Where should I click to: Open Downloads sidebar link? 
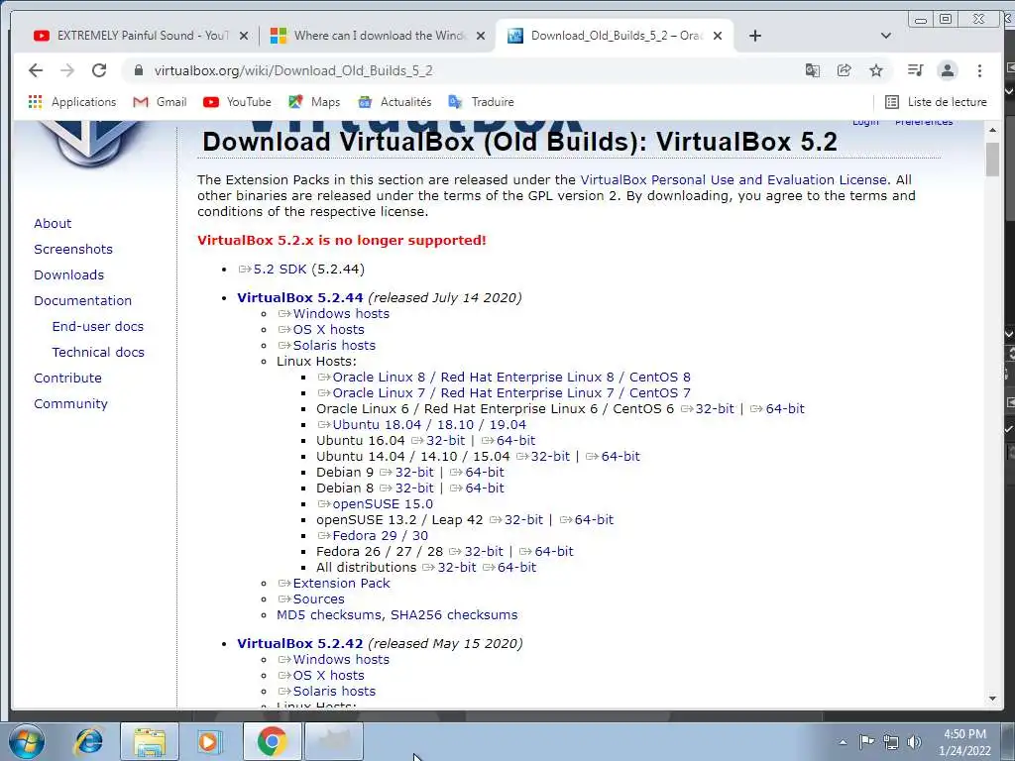68,275
